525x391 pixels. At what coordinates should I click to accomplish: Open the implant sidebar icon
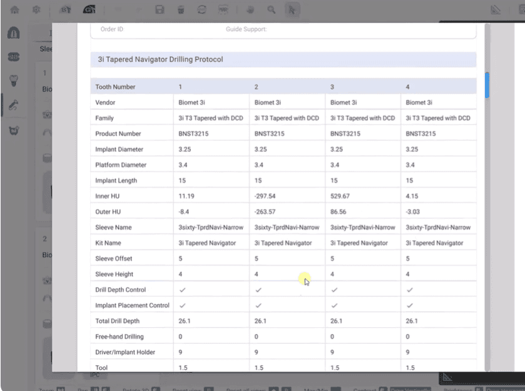14,81
